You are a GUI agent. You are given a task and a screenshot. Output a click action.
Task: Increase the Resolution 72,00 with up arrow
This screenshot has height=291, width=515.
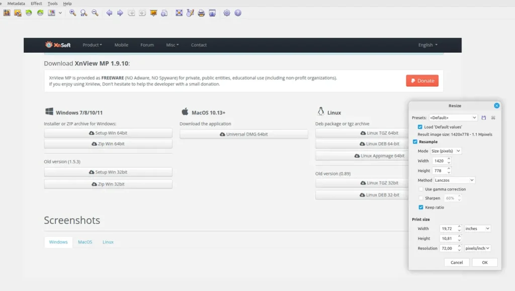[459, 246]
